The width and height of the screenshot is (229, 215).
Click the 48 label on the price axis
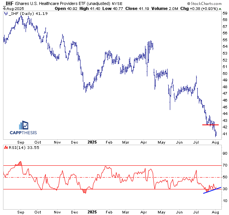click(225, 87)
